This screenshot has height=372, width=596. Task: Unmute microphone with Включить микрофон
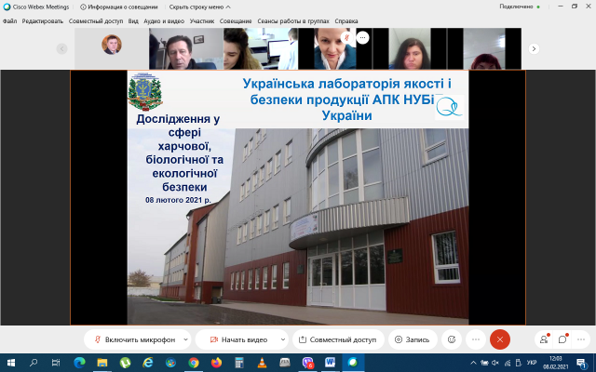click(134, 339)
